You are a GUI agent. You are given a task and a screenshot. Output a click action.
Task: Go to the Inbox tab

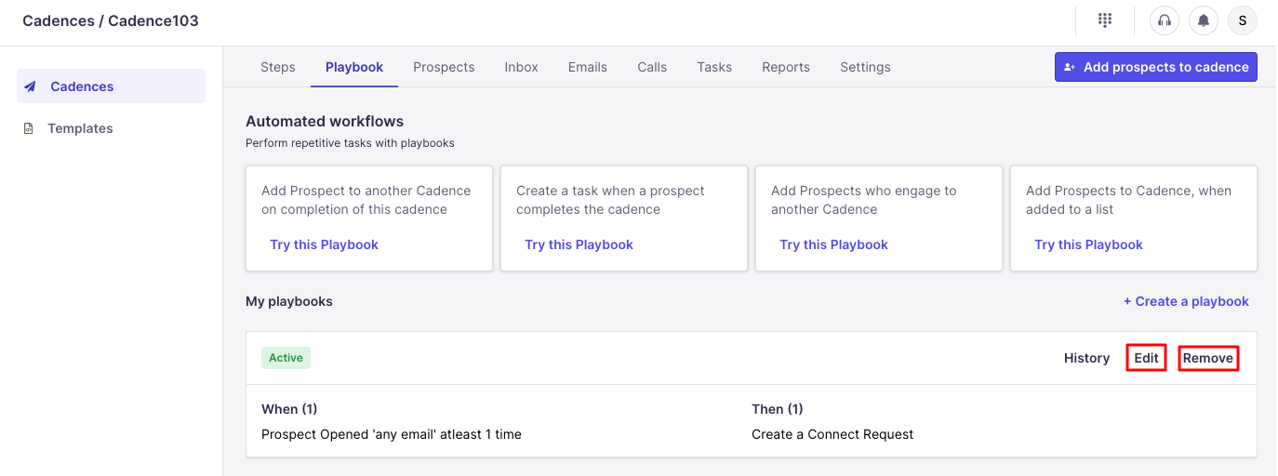tap(521, 67)
